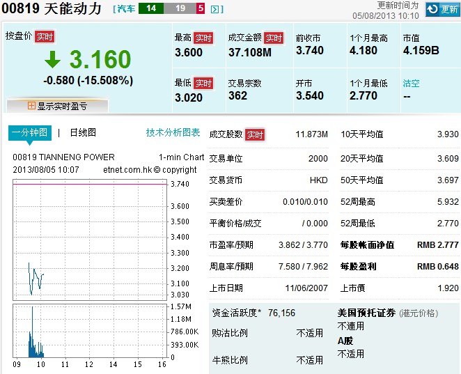
Task: Click the grey 19 unchanged stocks box
Action: click(x=180, y=9)
